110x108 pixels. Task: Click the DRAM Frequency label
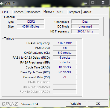tap(38, 43)
